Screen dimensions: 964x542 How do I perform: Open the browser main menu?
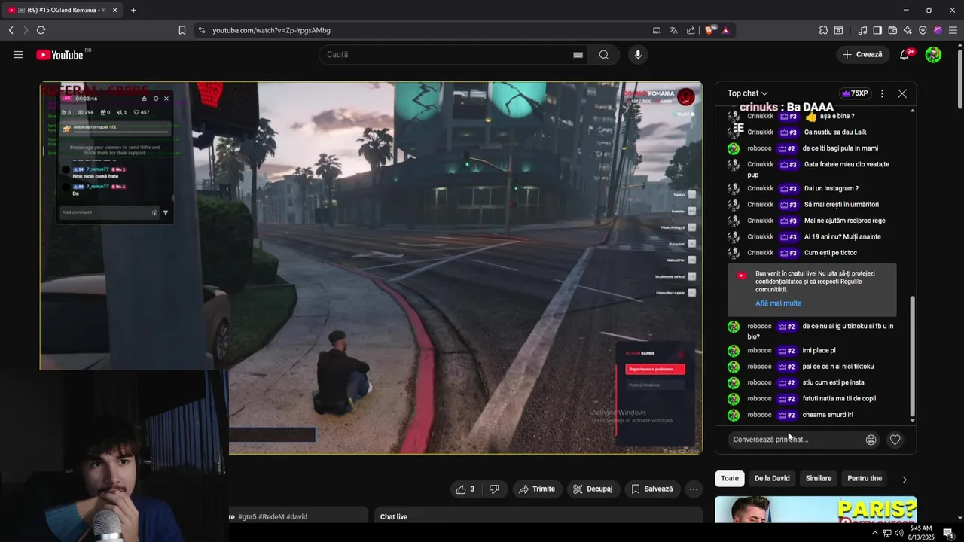[953, 30]
